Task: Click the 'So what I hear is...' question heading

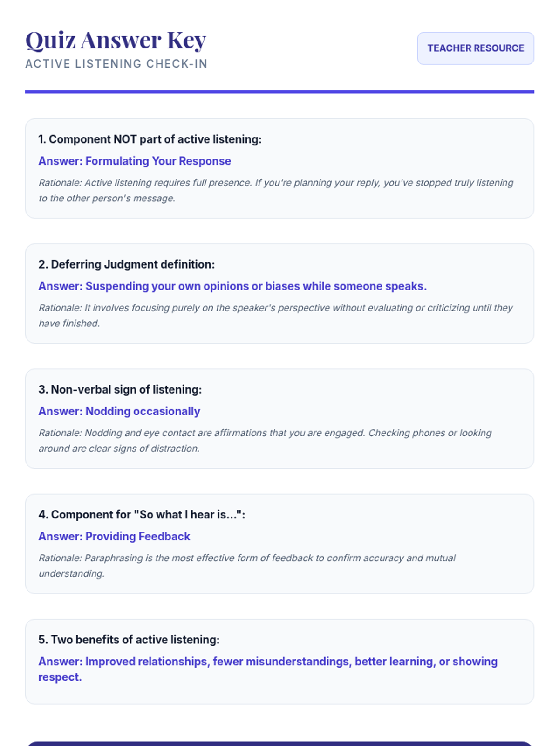Action: click(142, 515)
